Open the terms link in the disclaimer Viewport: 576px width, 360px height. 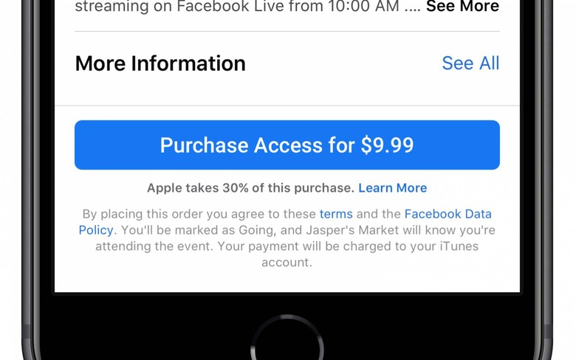point(336,214)
